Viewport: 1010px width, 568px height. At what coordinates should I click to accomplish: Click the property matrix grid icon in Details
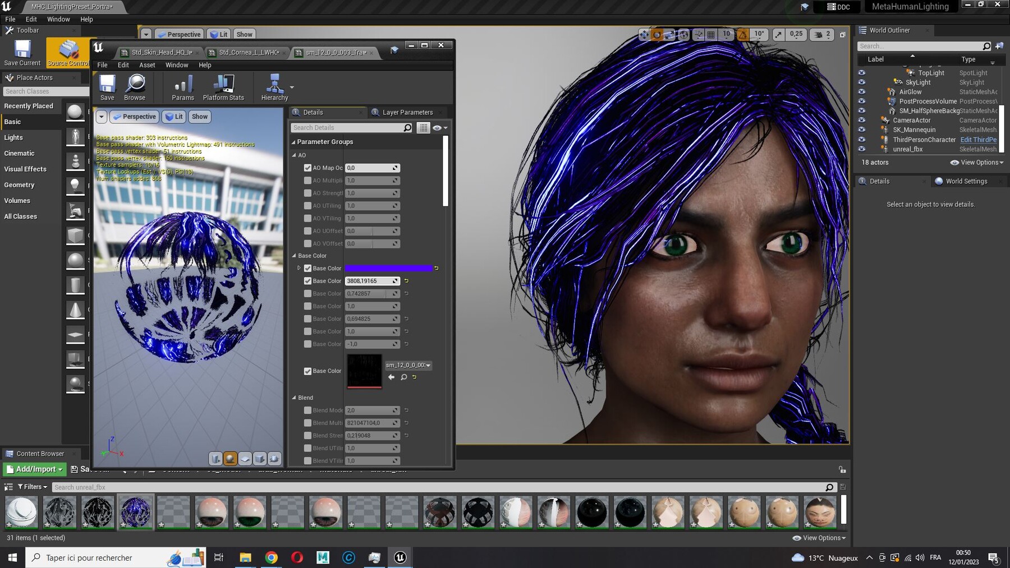tap(423, 128)
